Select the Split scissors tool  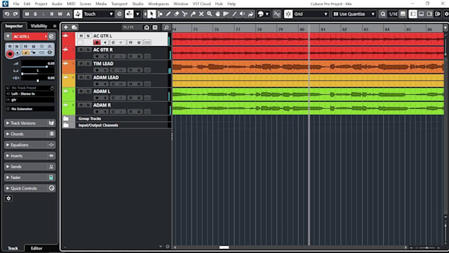click(185, 14)
